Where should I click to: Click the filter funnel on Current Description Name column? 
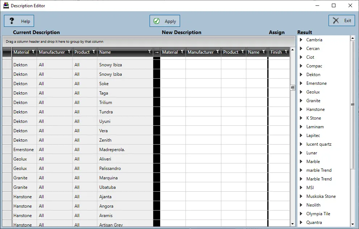click(x=150, y=52)
